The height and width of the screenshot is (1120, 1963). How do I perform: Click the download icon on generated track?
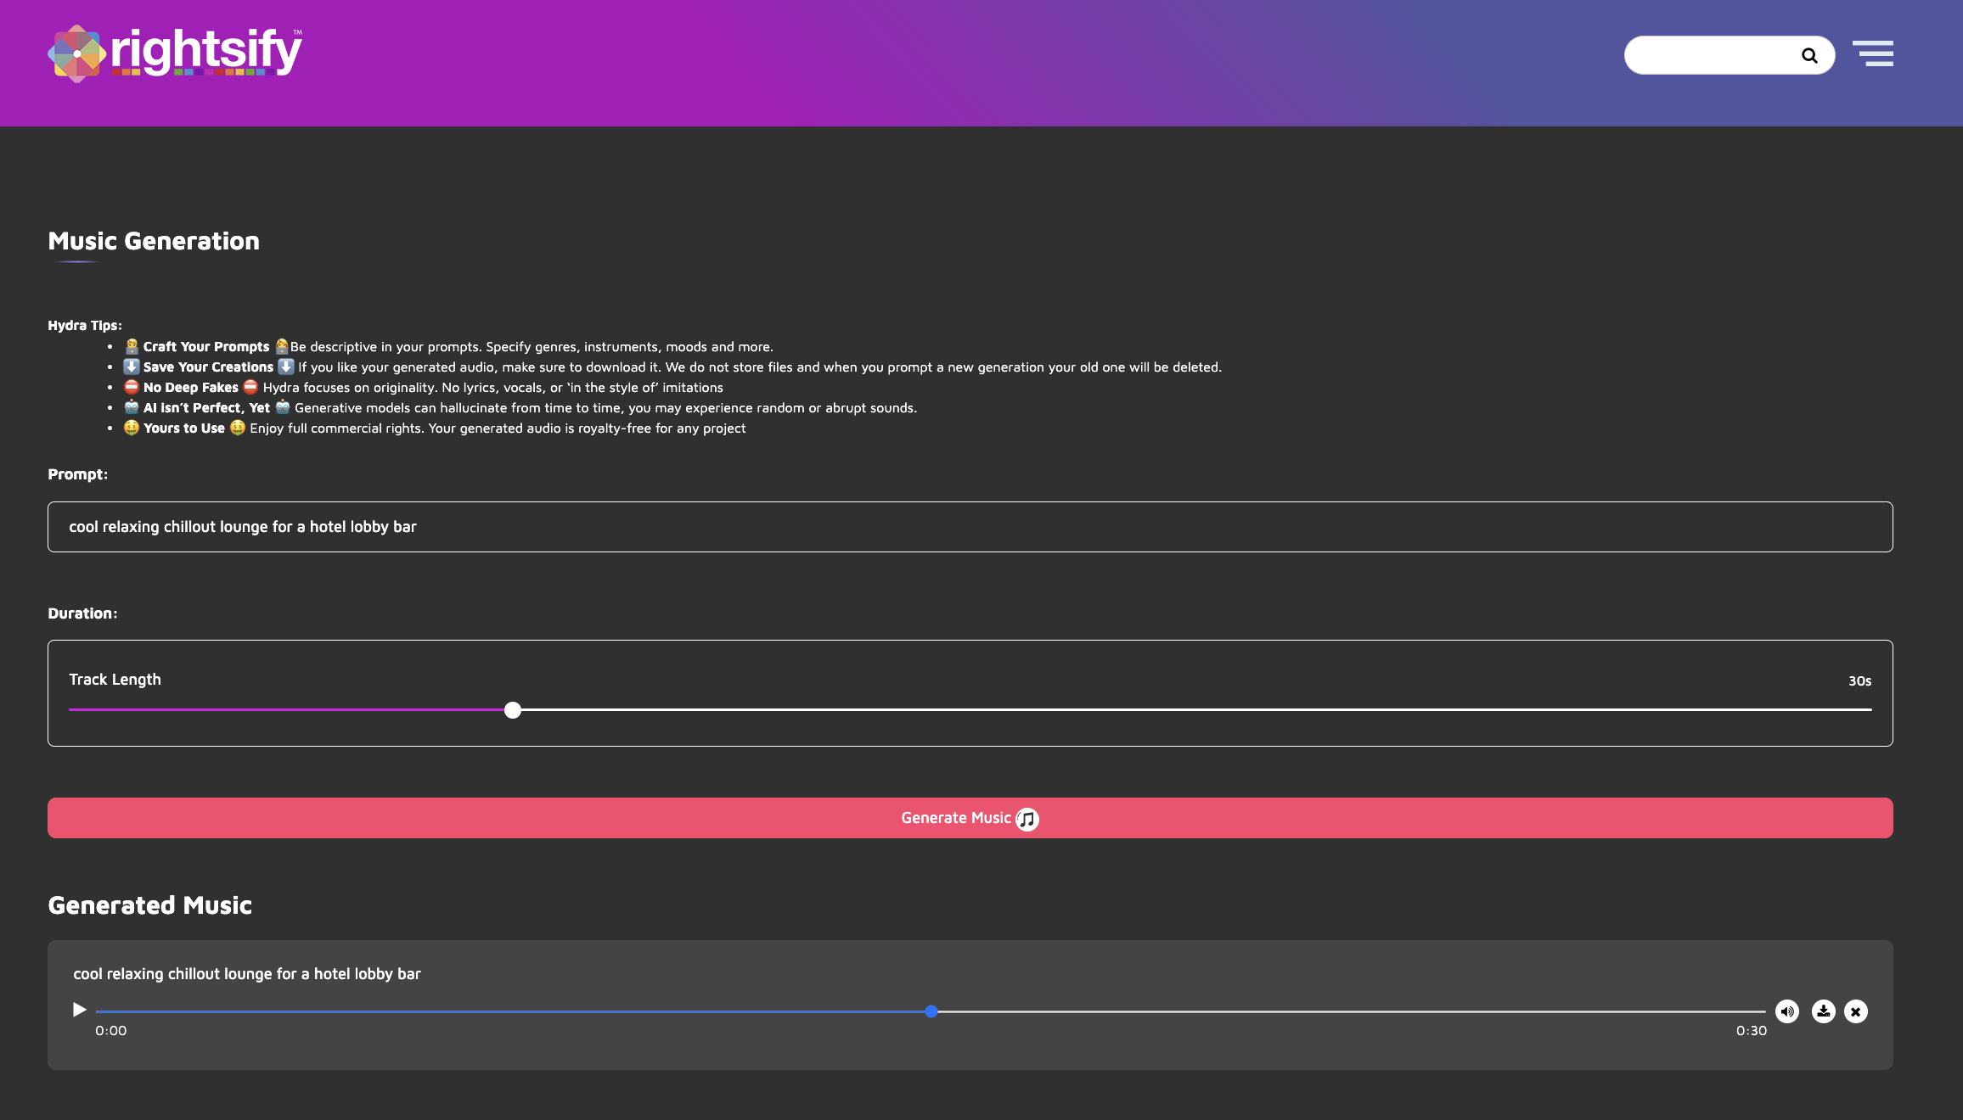pyautogui.click(x=1821, y=1011)
